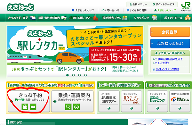Click the arrow on the 駅たびnet card
This screenshot has height=125, width=192.
coord(132,108)
